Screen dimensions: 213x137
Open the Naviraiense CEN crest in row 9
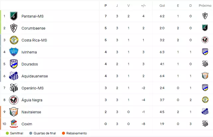14,112
